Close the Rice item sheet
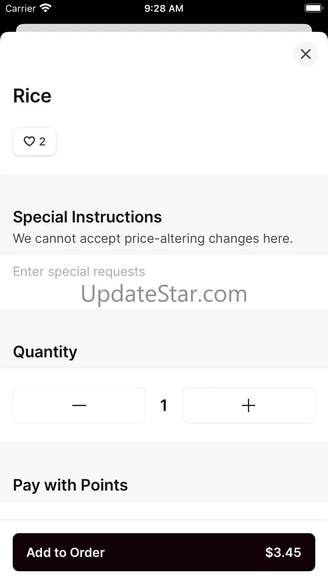The image size is (328, 584). tap(306, 54)
